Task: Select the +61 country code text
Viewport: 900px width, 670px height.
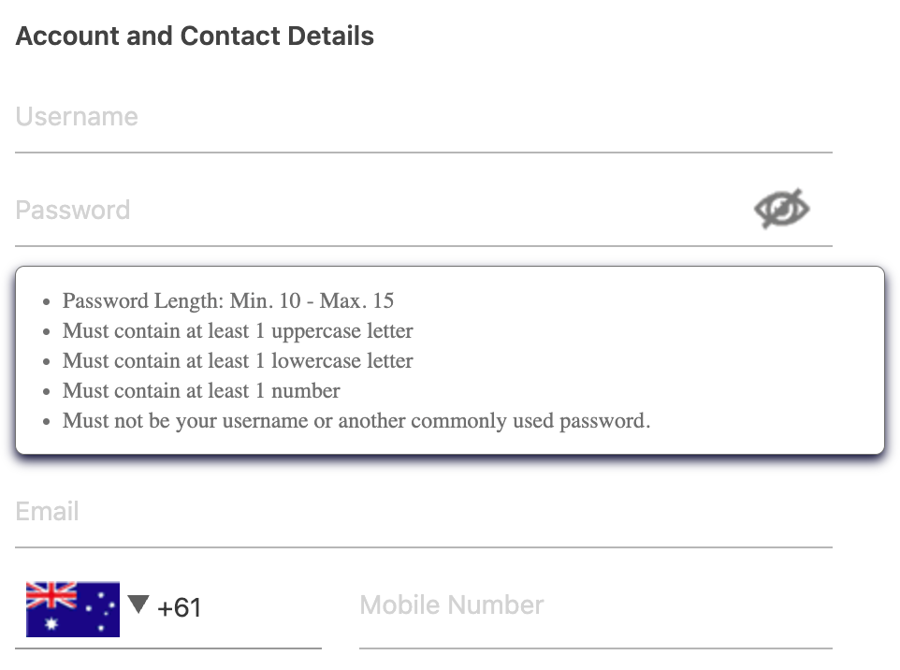Action: click(179, 607)
